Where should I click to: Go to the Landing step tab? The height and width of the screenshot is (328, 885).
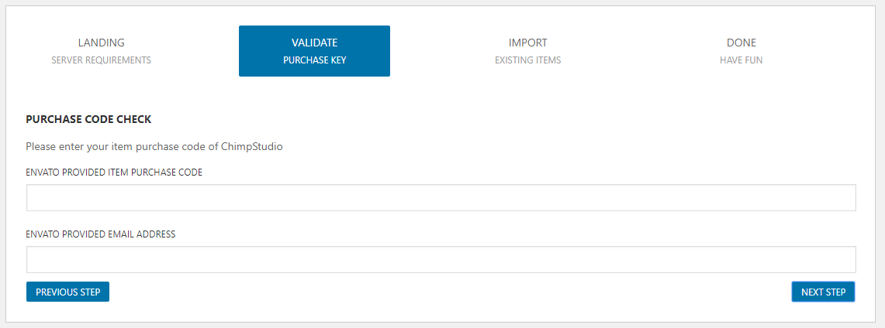tap(101, 50)
